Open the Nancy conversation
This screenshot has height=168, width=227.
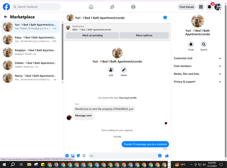point(30,78)
